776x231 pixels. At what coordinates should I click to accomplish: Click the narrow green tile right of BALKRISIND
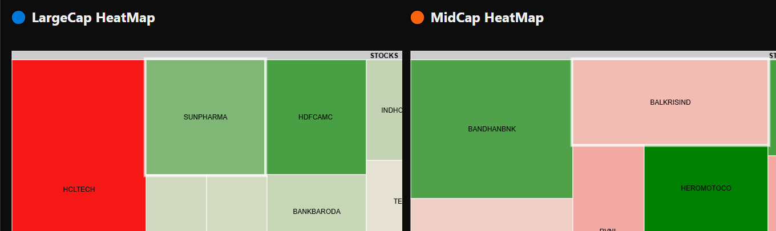click(x=772, y=108)
